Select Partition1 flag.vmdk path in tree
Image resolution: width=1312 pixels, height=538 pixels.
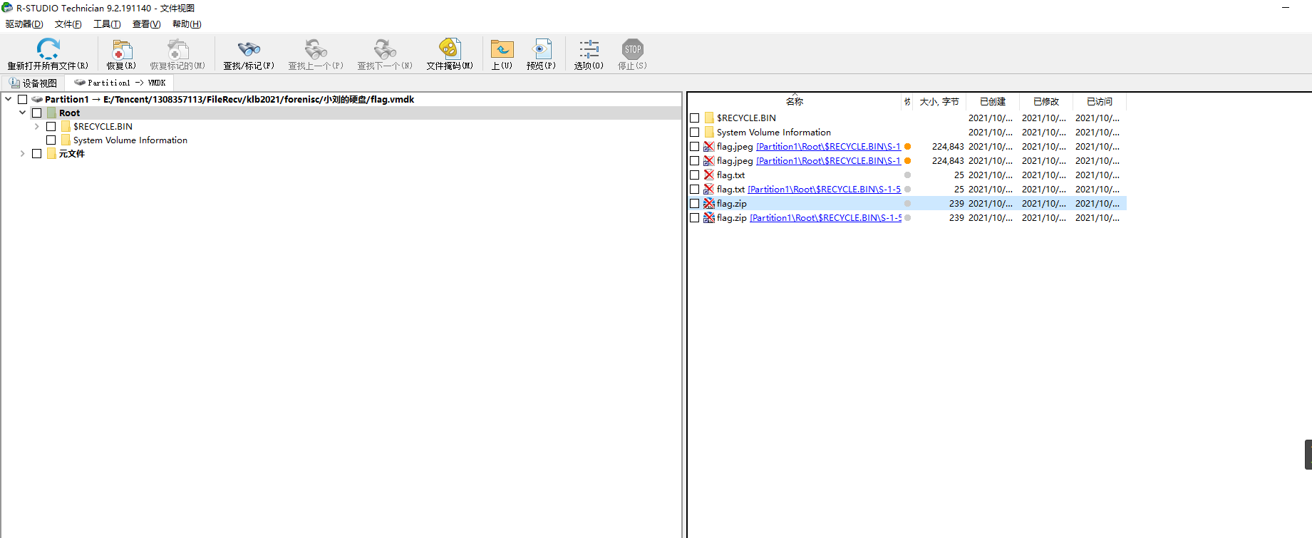229,100
